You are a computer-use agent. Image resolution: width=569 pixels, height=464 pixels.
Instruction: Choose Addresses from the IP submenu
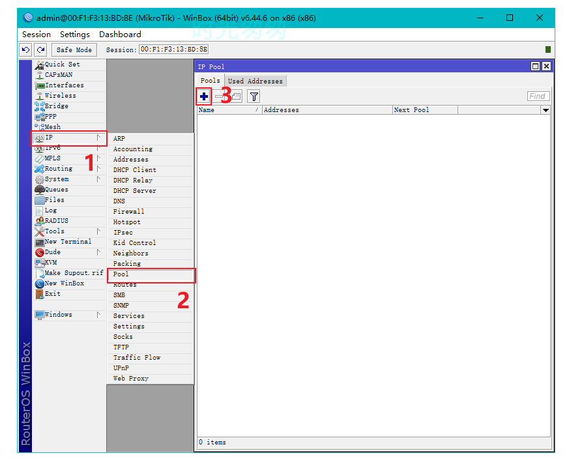(151, 160)
